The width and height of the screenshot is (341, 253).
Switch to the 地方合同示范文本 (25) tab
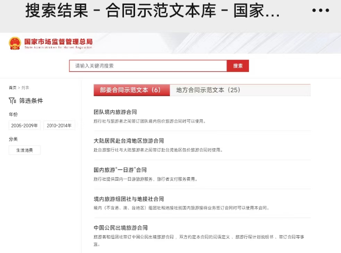click(208, 90)
